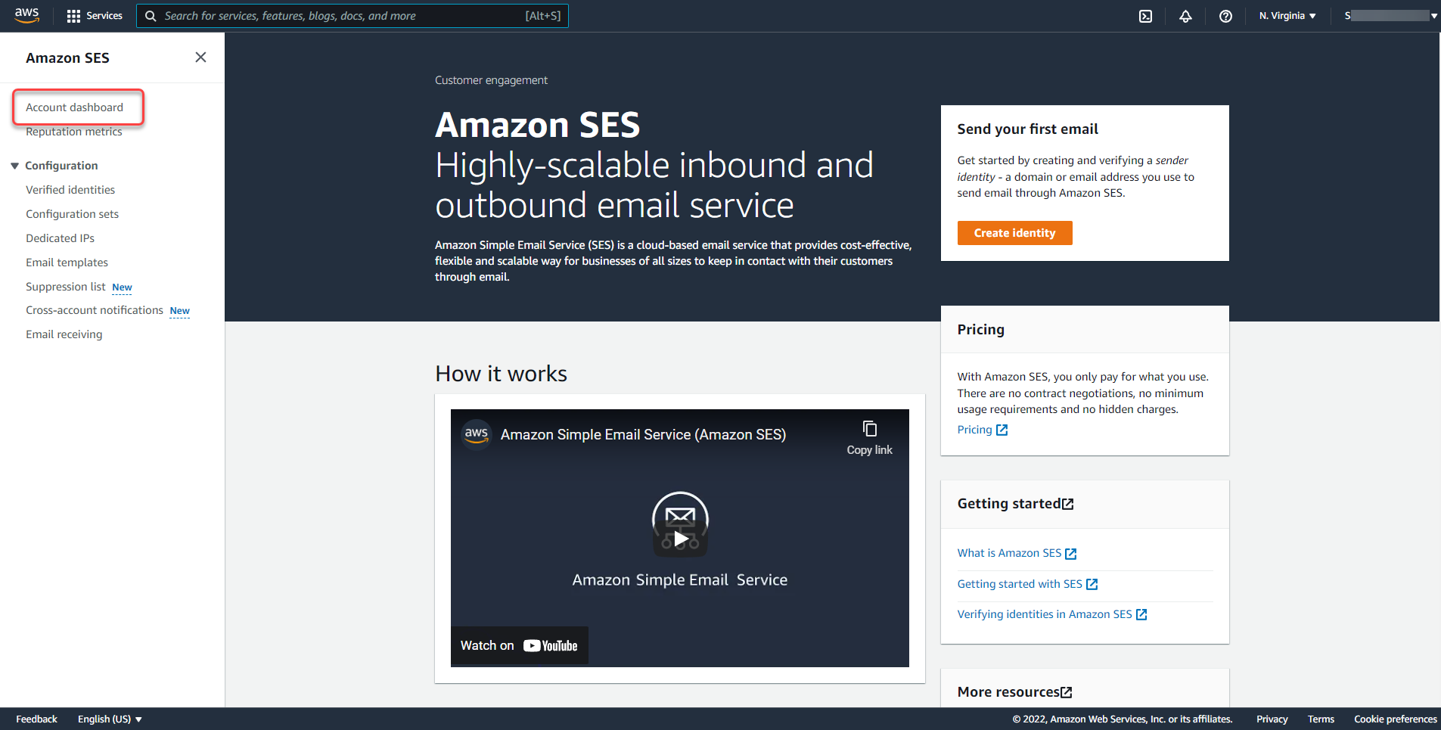Click the AWS channel avatar in video
The height and width of the screenshot is (730, 1441).
477,434
